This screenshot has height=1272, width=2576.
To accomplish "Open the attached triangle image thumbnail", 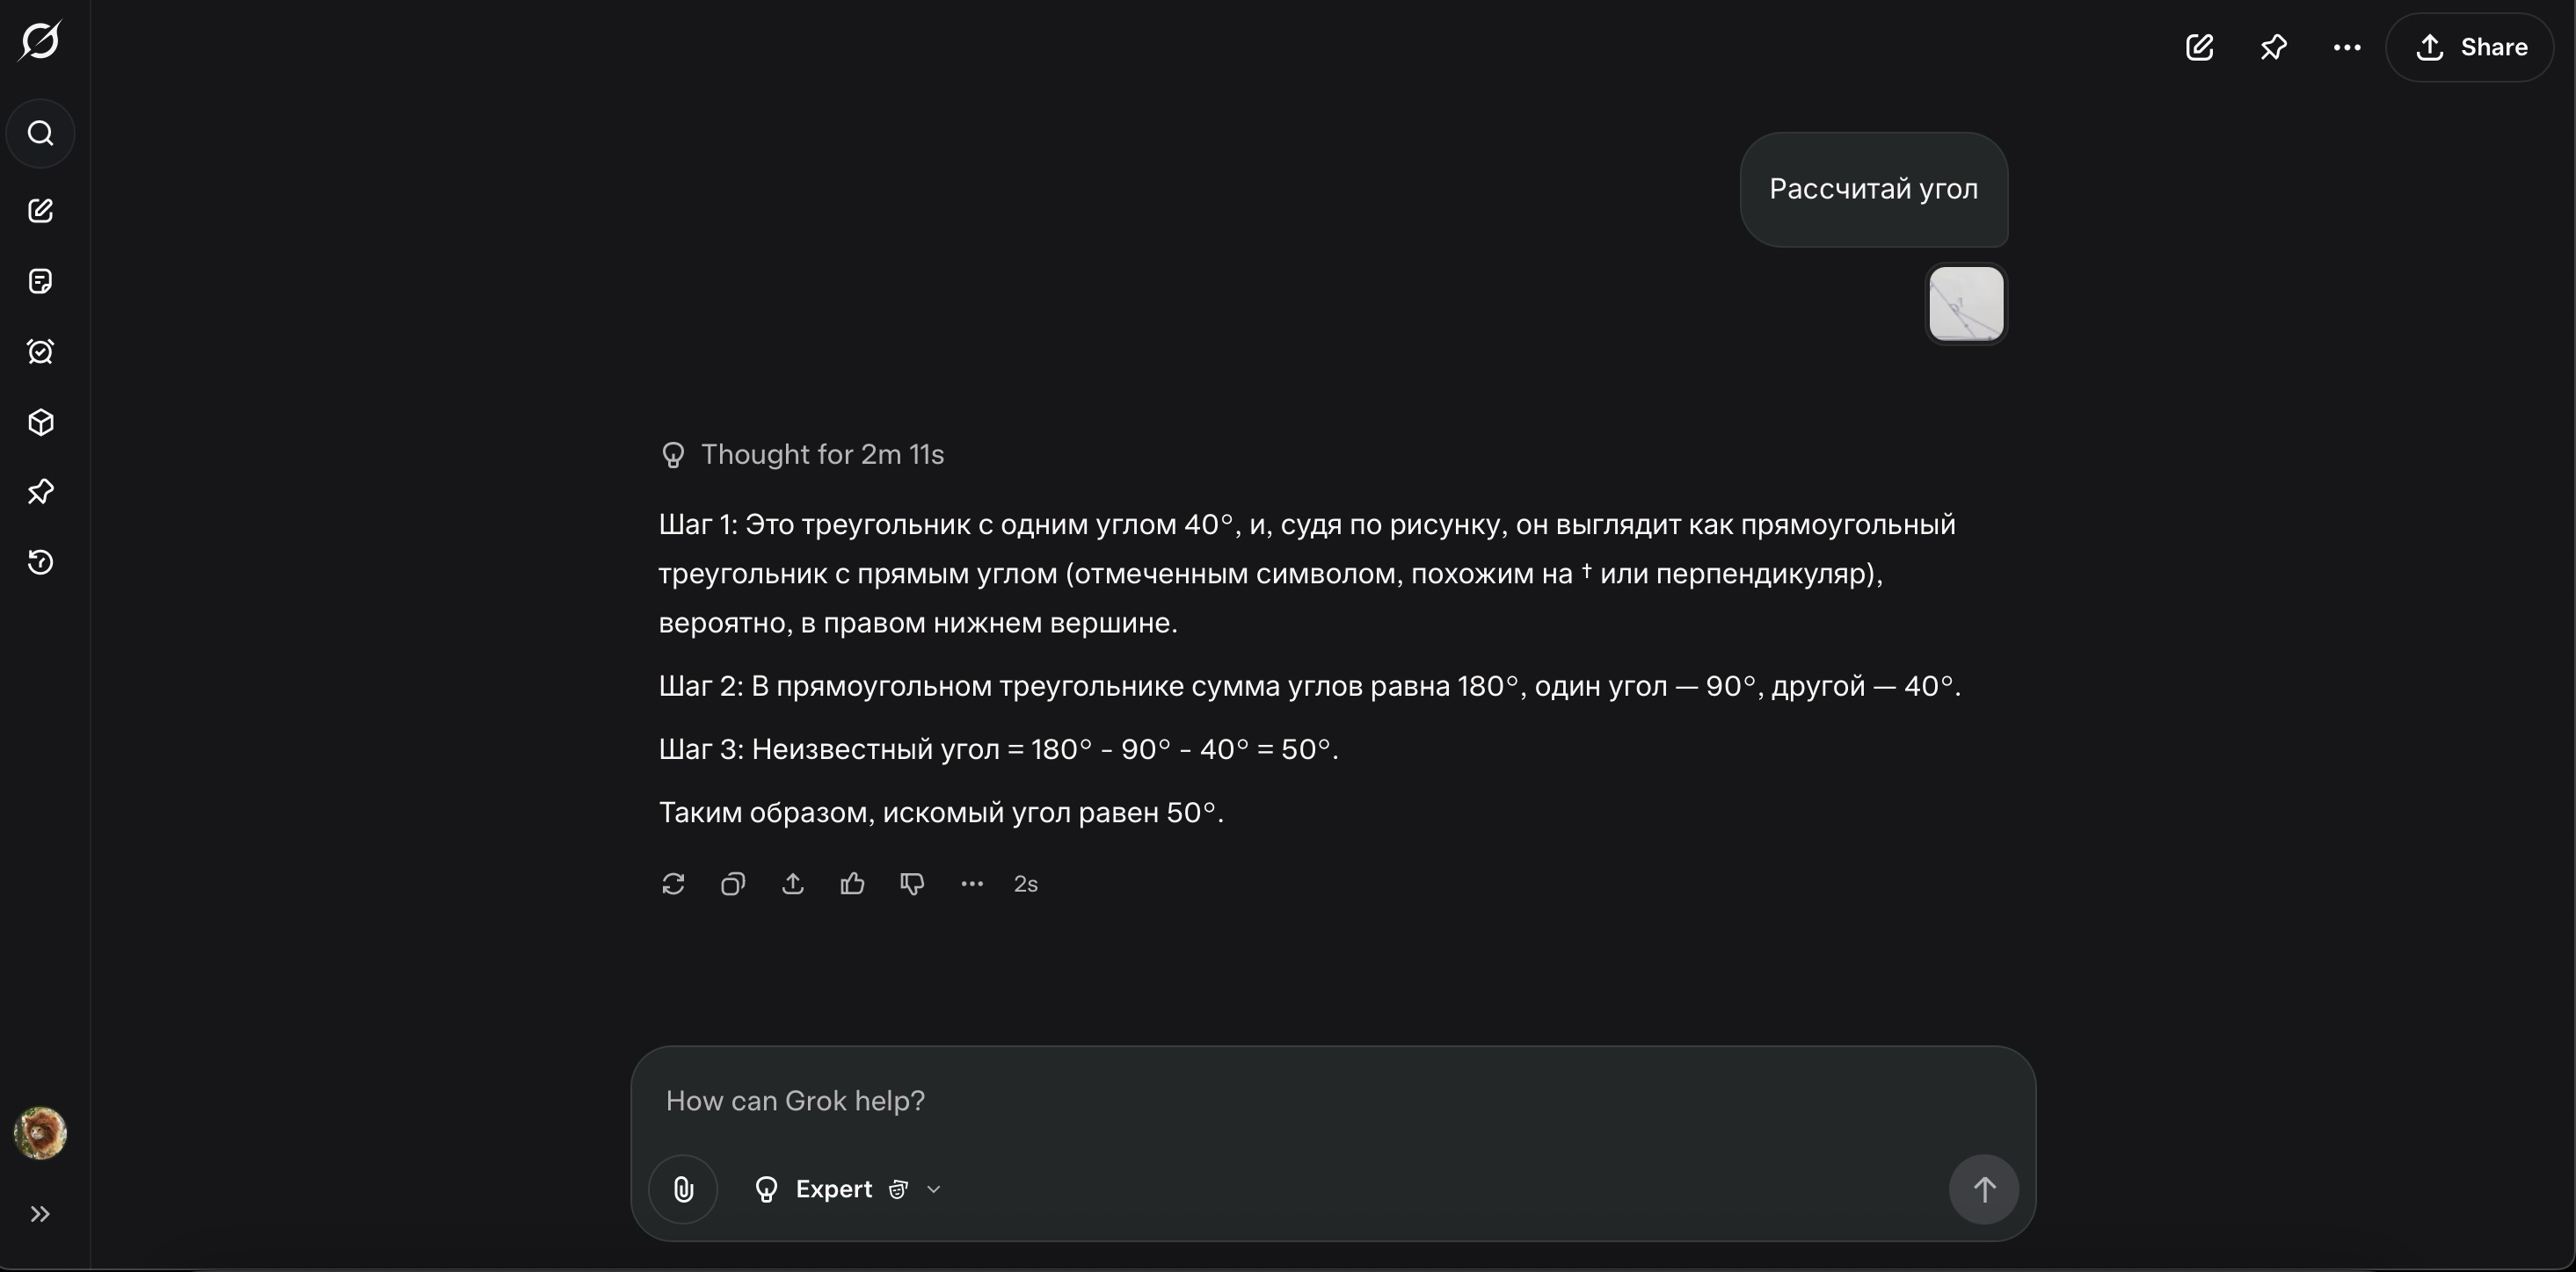I will pos(1965,304).
